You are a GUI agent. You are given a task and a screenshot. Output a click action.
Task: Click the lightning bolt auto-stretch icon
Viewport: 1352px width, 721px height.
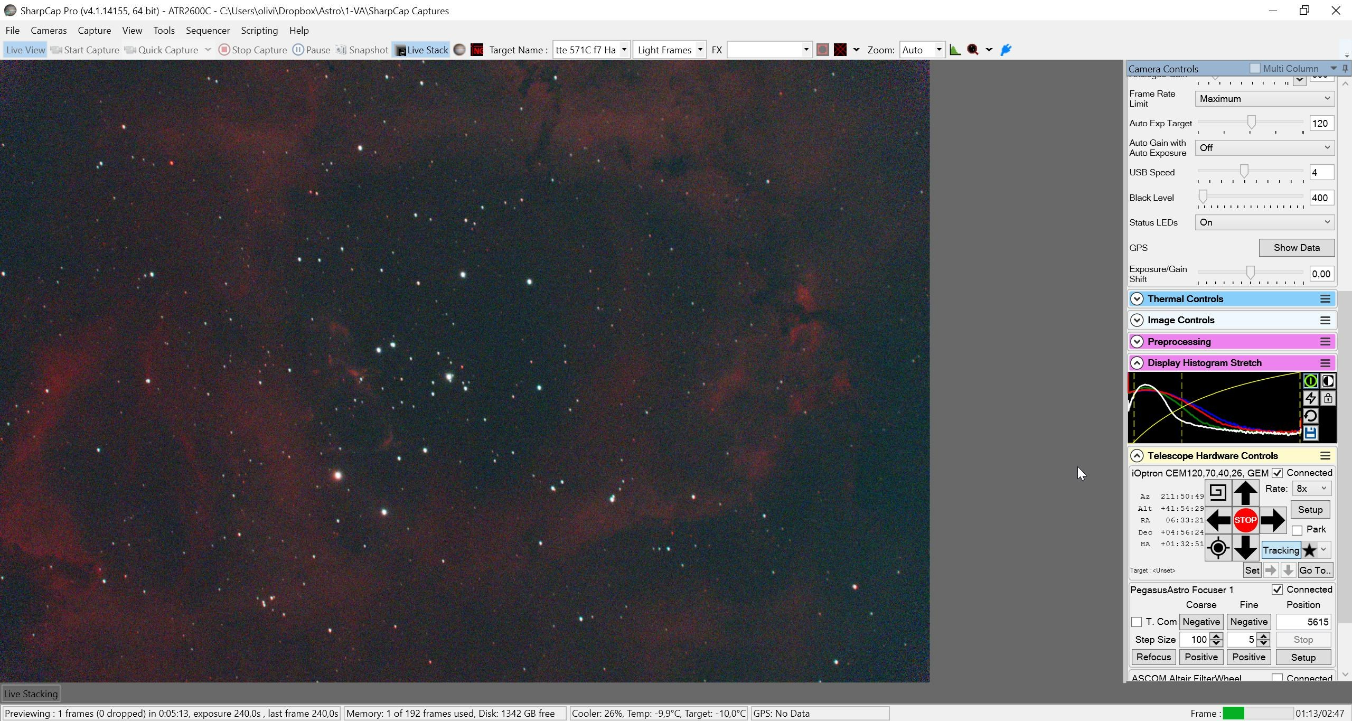pos(1310,398)
